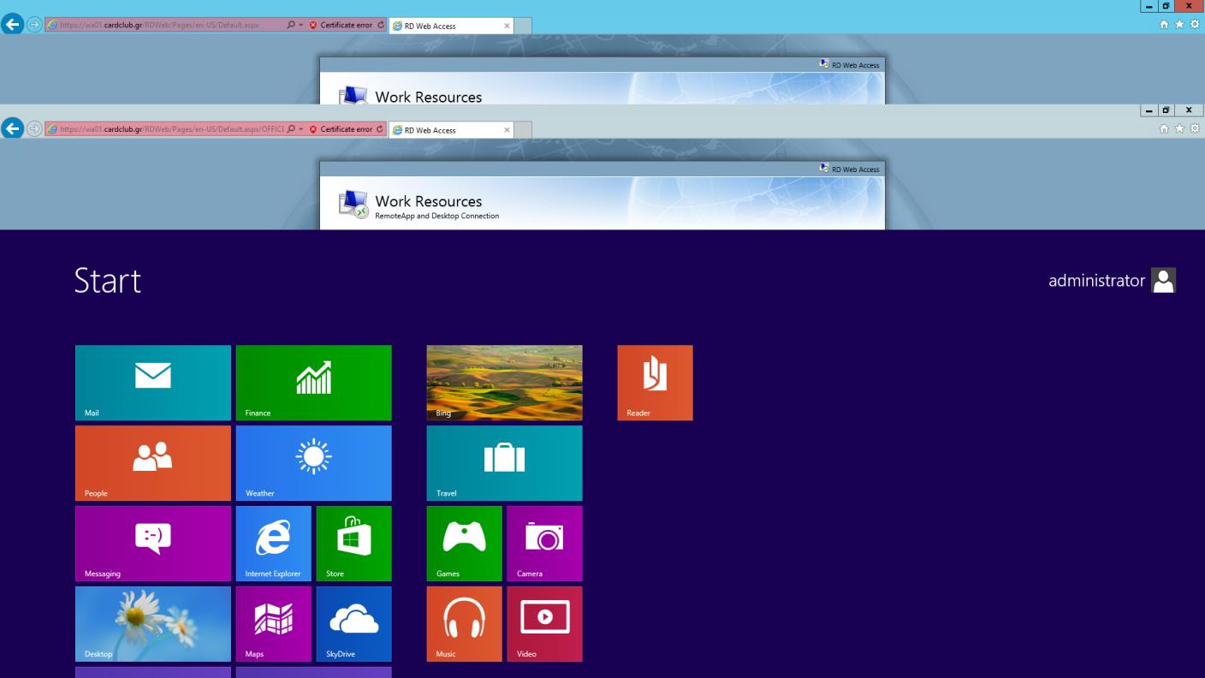Close RD Web Access tab in second window
The width and height of the screenshot is (1205, 678).
[x=507, y=130]
